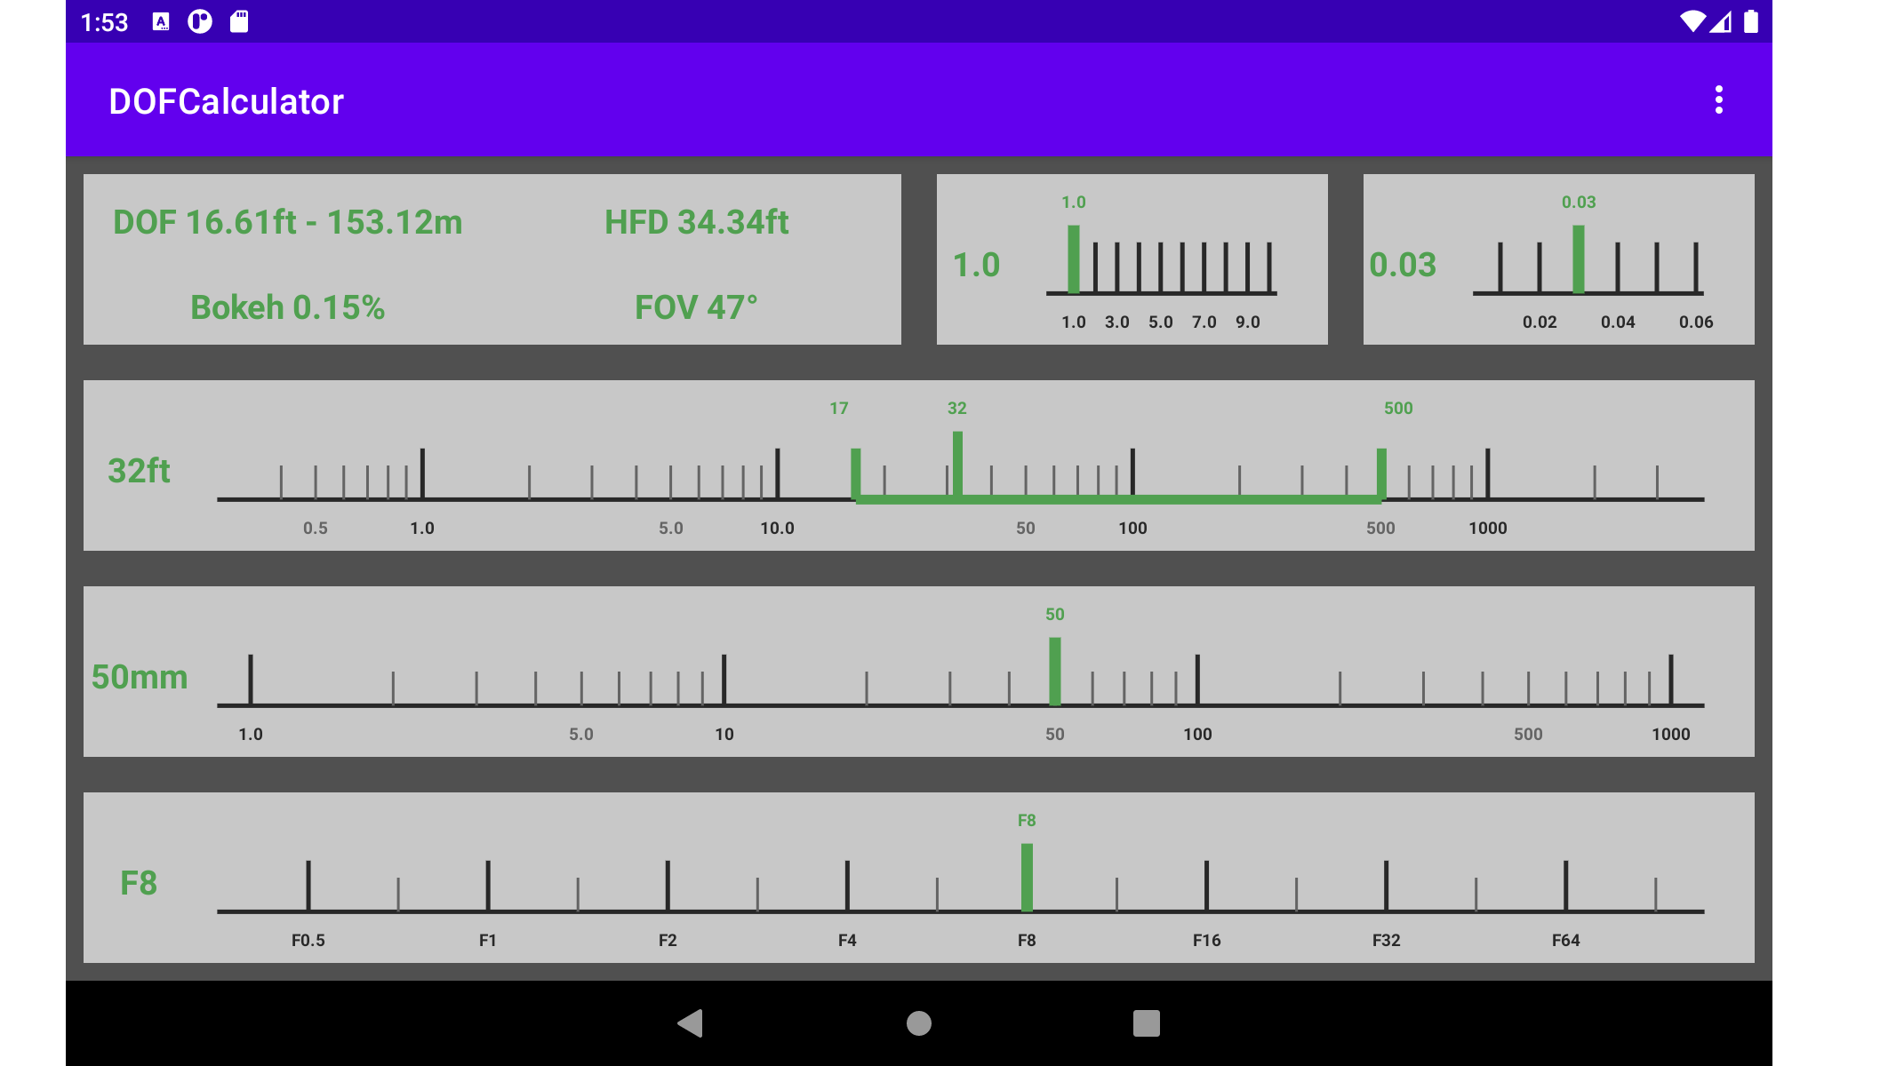The height and width of the screenshot is (1066, 1896).
Task: Tap the green F8 aperture marker
Action: [1027, 877]
